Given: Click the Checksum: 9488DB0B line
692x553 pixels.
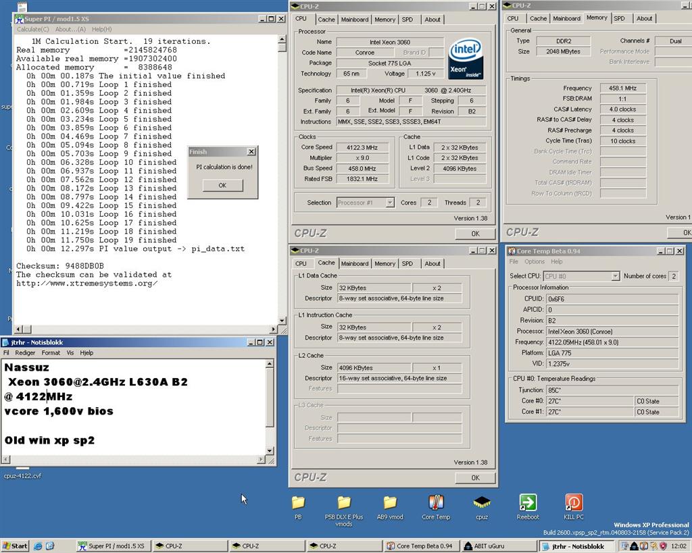Looking at the screenshot, I should coord(60,266).
